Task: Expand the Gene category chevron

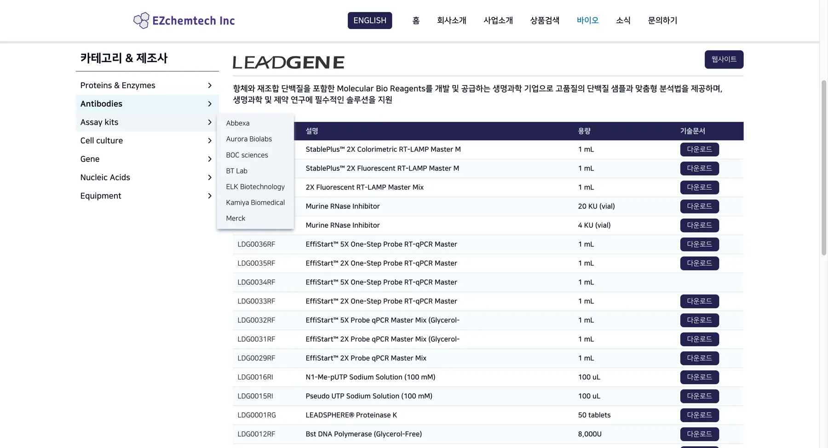Action: [210, 159]
